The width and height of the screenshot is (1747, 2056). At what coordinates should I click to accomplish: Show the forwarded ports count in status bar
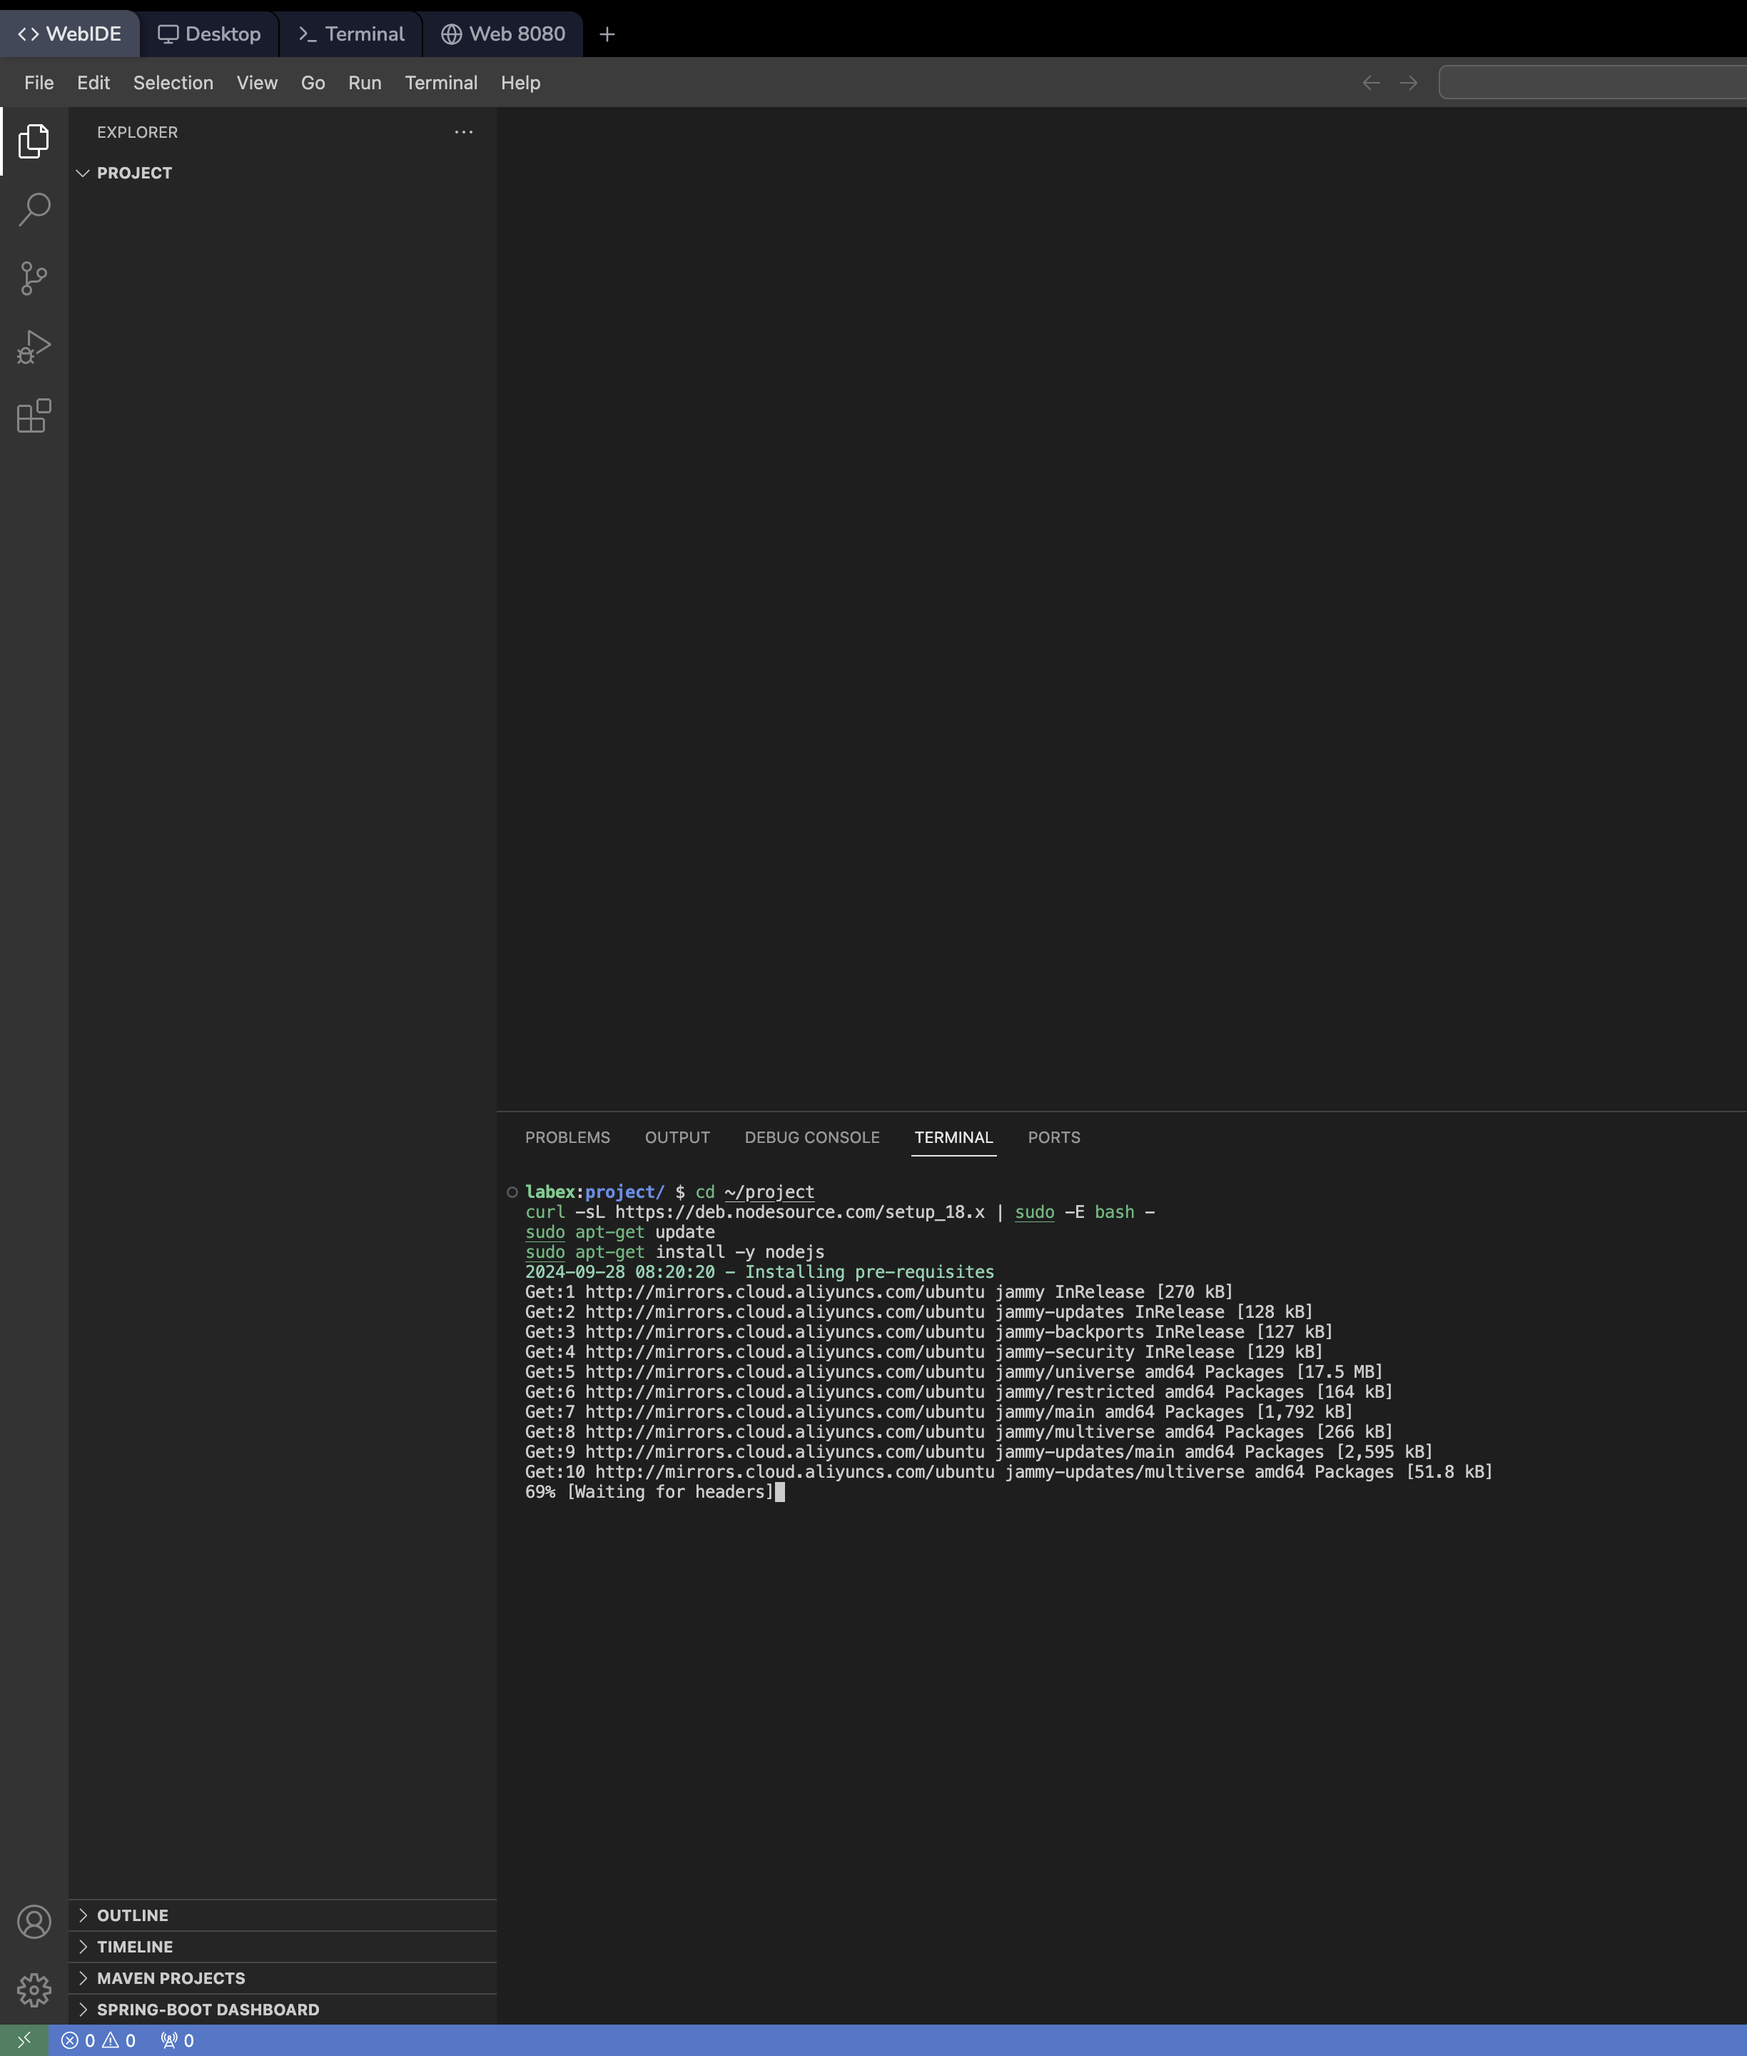click(x=176, y=2041)
